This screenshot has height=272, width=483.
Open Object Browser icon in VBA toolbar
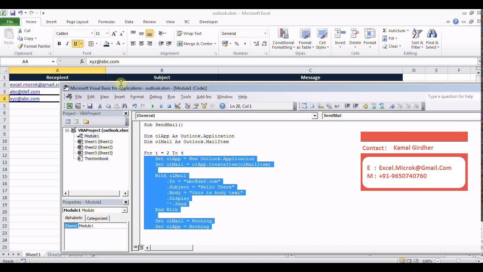coord(204,106)
